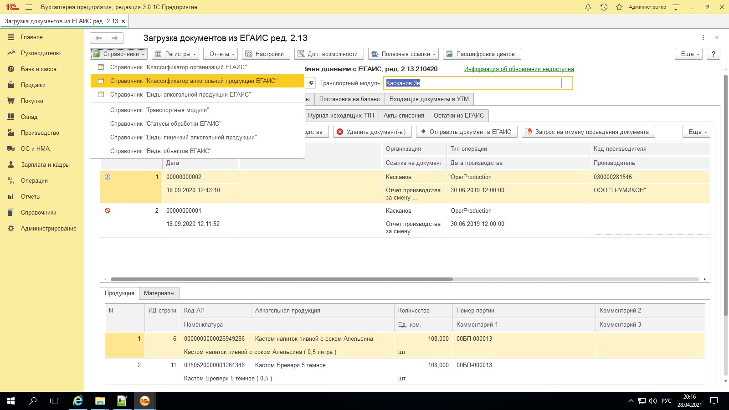Select Виды алкогольной продукции ЕГАИС item
The height and width of the screenshot is (410, 729).
(x=197, y=94)
